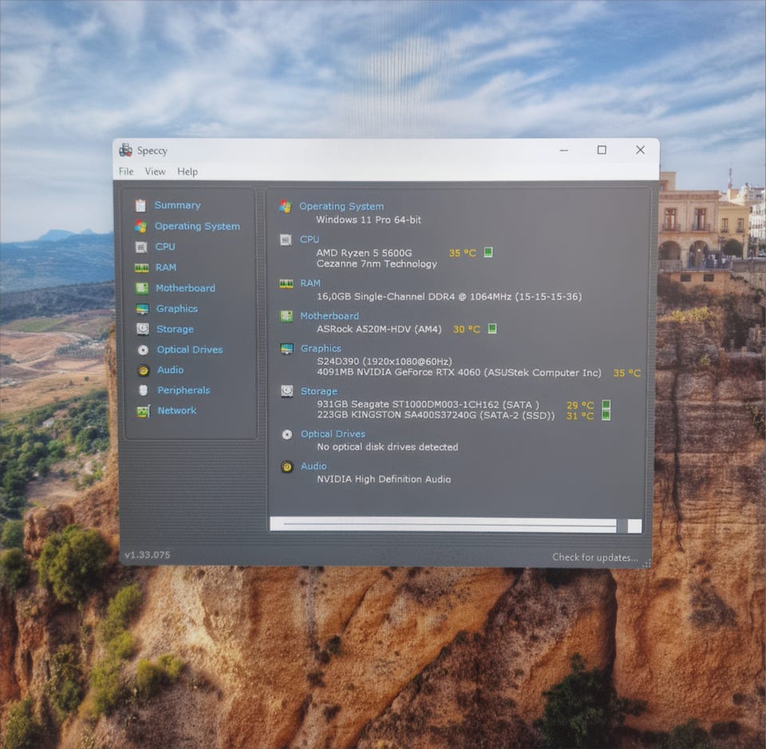Viewport: 766px width, 749px height.
Task: Show Audio section in sidebar
Action: click(171, 370)
